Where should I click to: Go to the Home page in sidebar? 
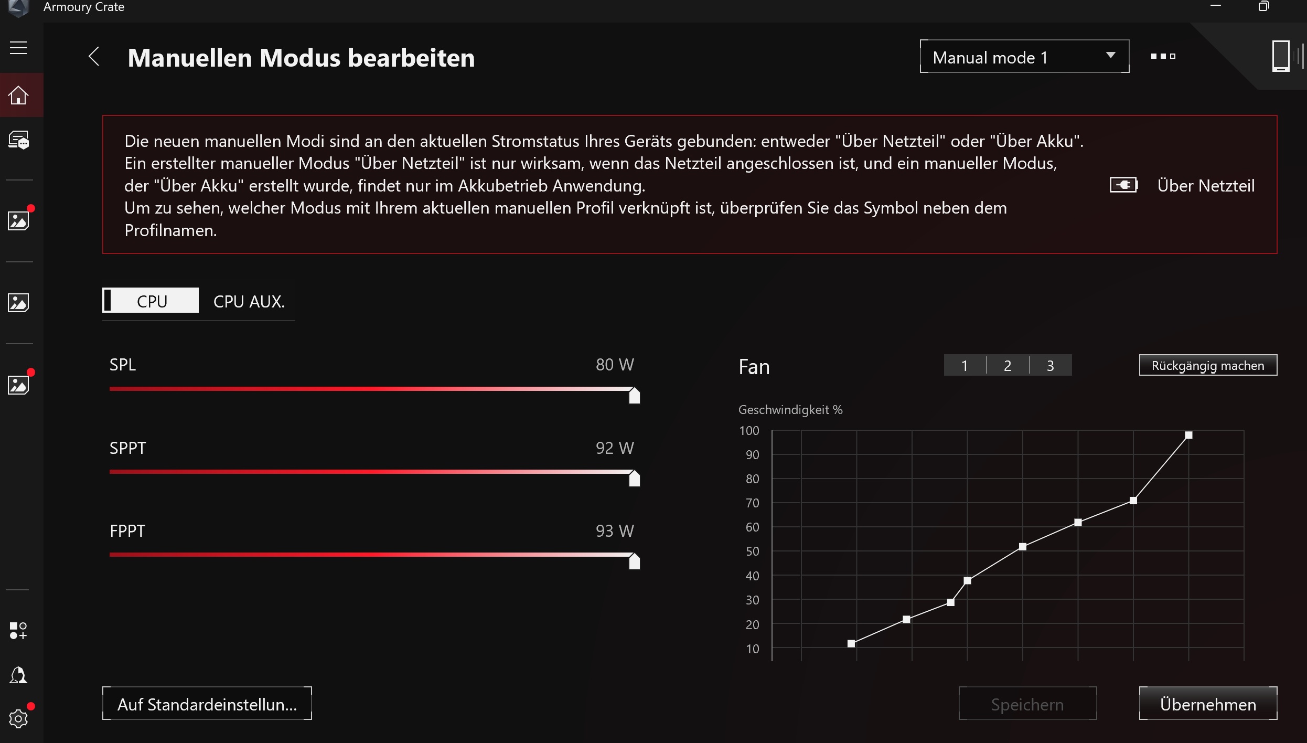pos(18,95)
